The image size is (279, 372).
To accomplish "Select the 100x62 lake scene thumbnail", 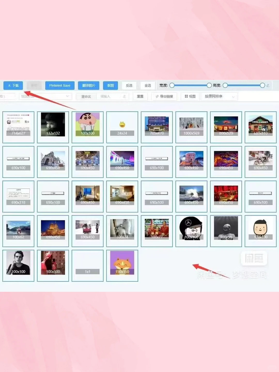I will [18, 231].
